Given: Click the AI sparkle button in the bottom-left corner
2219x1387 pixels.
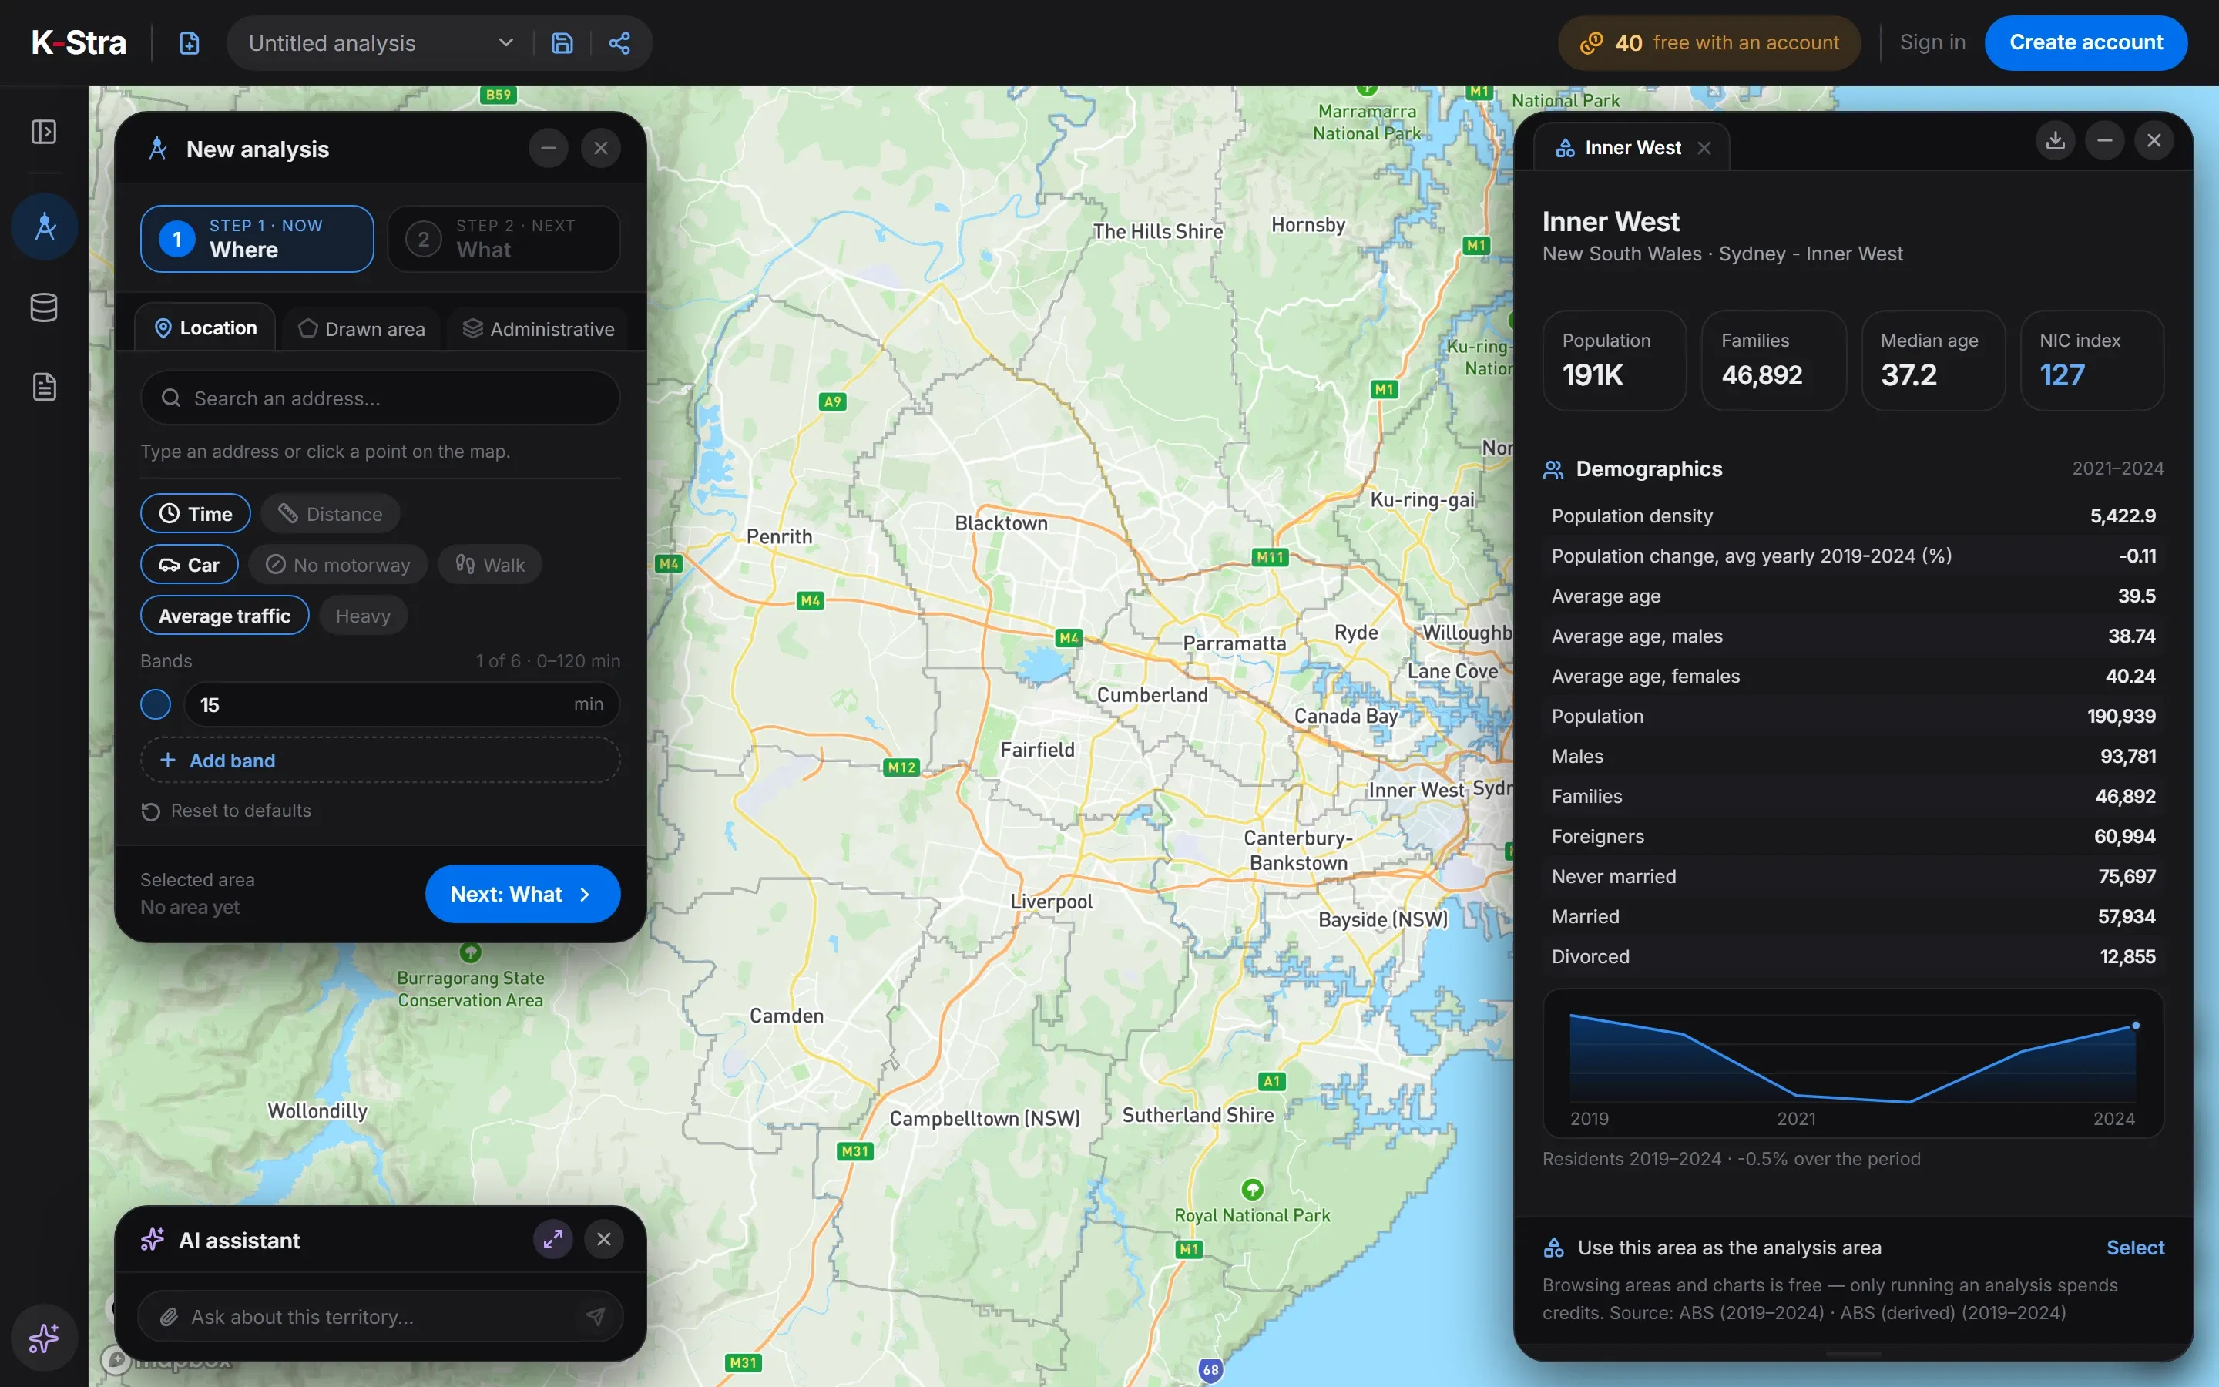Looking at the screenshot, I should (44, 1338).
